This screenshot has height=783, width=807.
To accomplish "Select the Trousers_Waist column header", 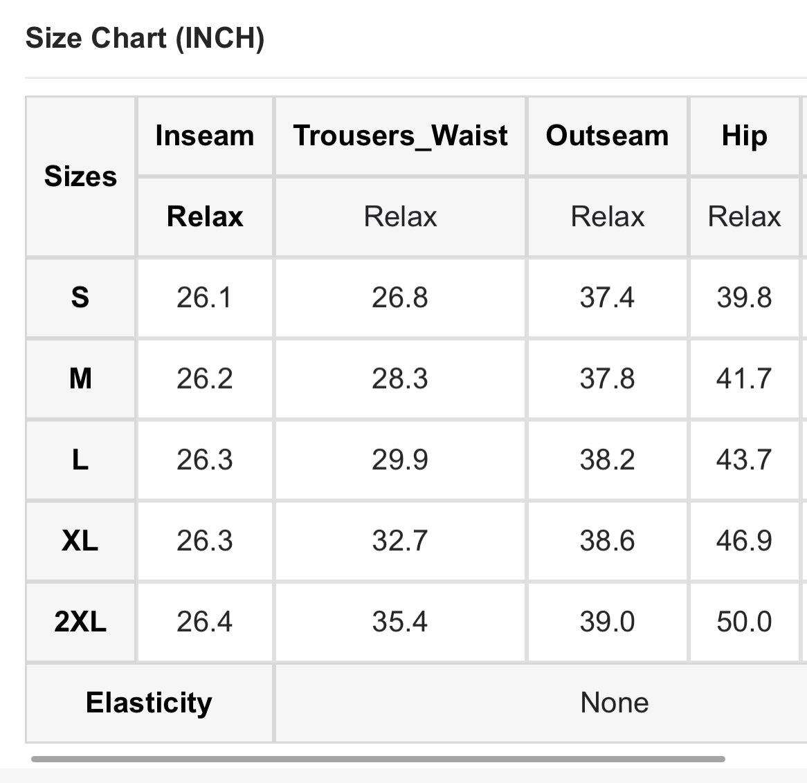I will [x=401, y=136].
